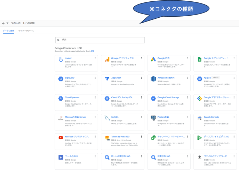This screenshot has width=239, height=170.
Task: Select the Looker connector icon
Action: click(61, 59)
